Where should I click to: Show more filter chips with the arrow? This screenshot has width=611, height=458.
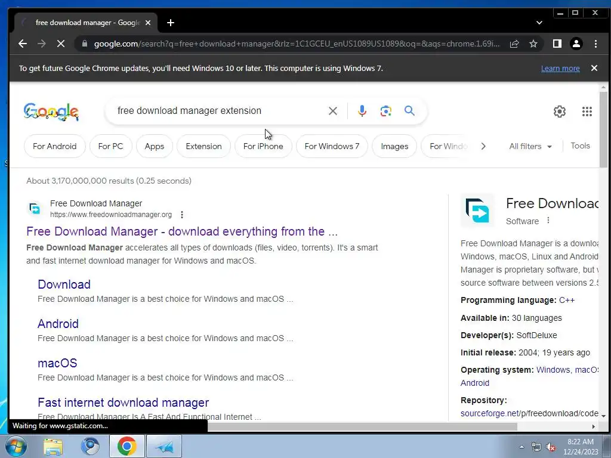pos(483,146)
